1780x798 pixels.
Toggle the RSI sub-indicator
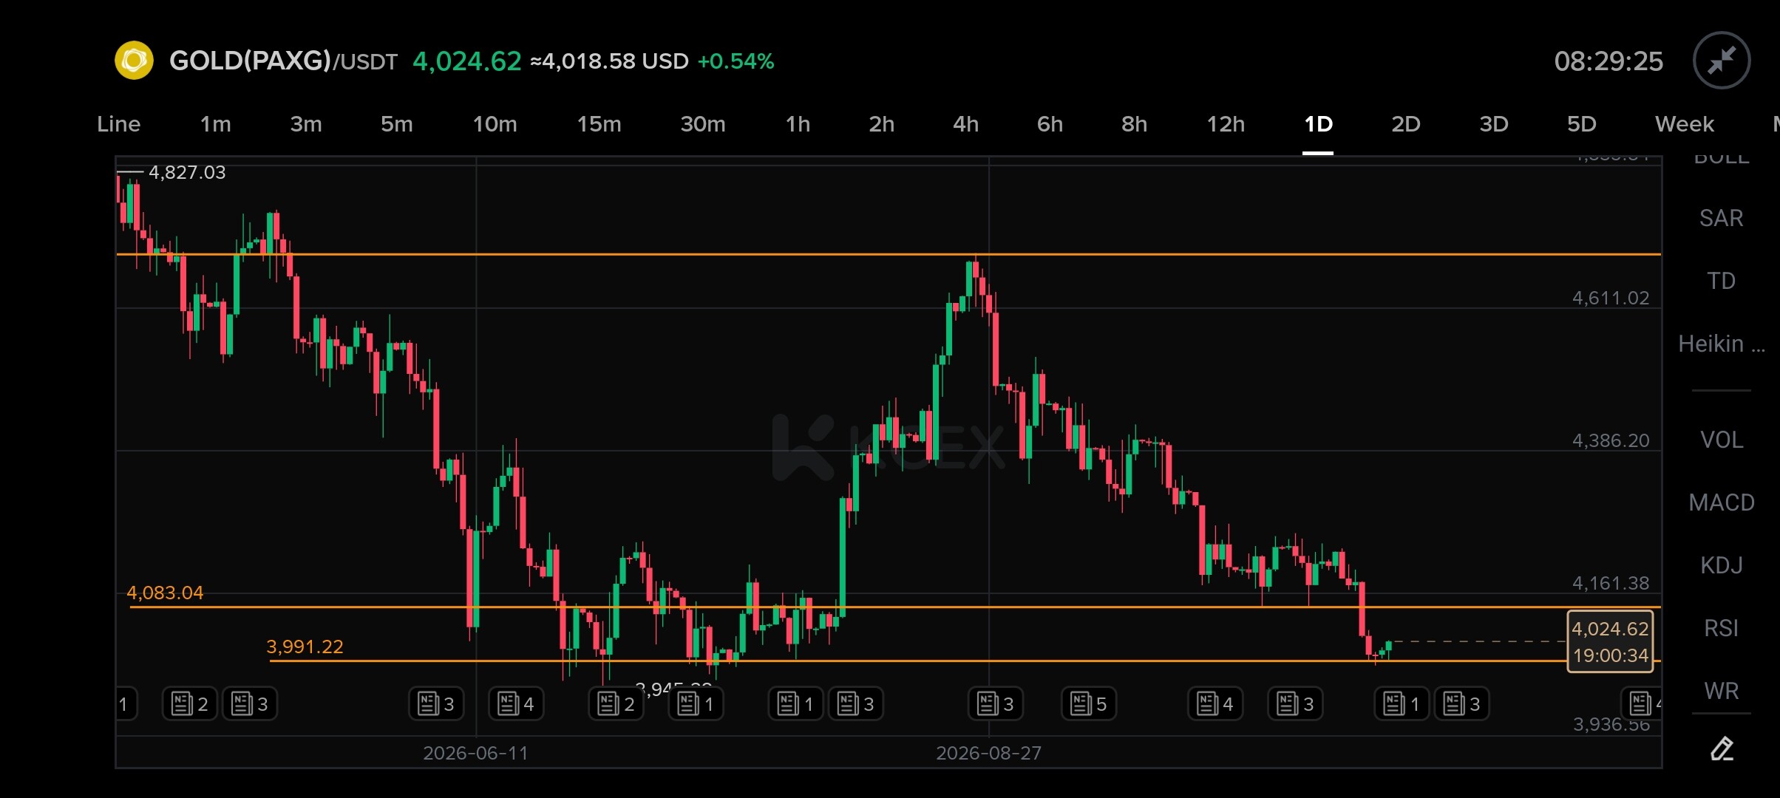(x=1721, y=628)
